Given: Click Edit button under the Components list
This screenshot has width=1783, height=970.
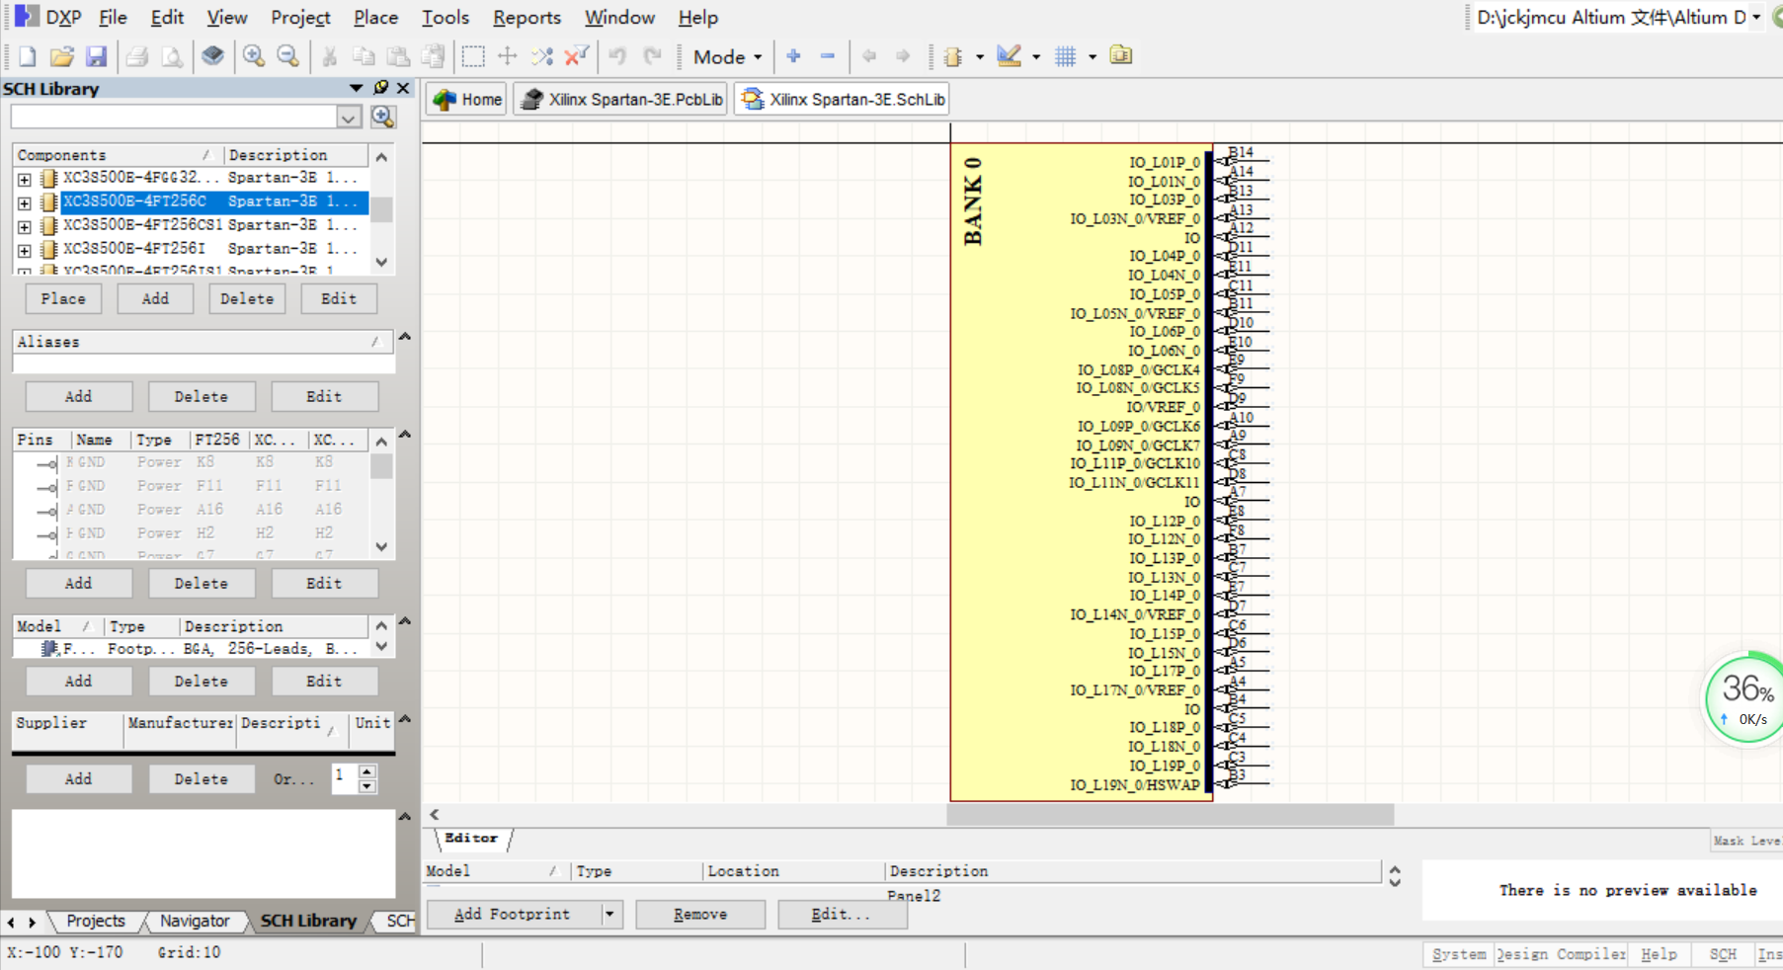Looking at the screenshot, I should pos(338,298).
